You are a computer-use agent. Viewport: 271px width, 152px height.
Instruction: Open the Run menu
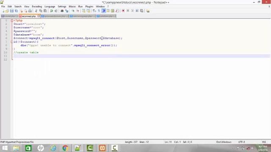click(80, 7)
